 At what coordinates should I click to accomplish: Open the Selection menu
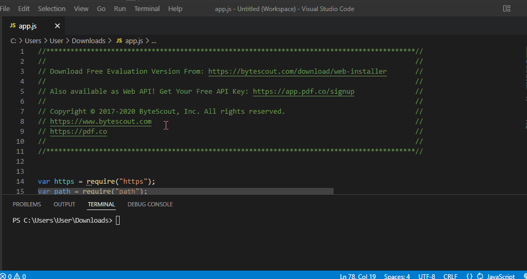pyautogui.click(x=52, y=9)
